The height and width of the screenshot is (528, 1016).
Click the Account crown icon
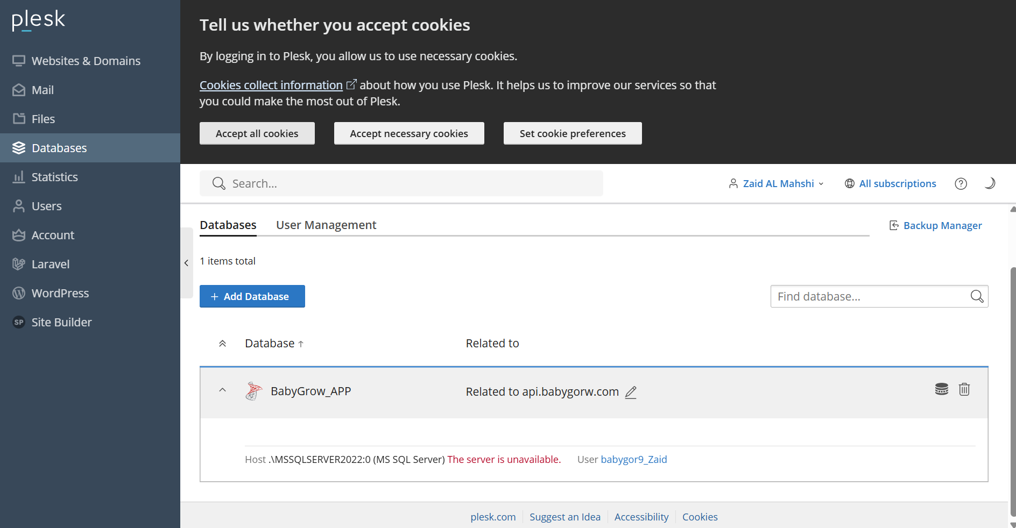(x=19, y=235)
